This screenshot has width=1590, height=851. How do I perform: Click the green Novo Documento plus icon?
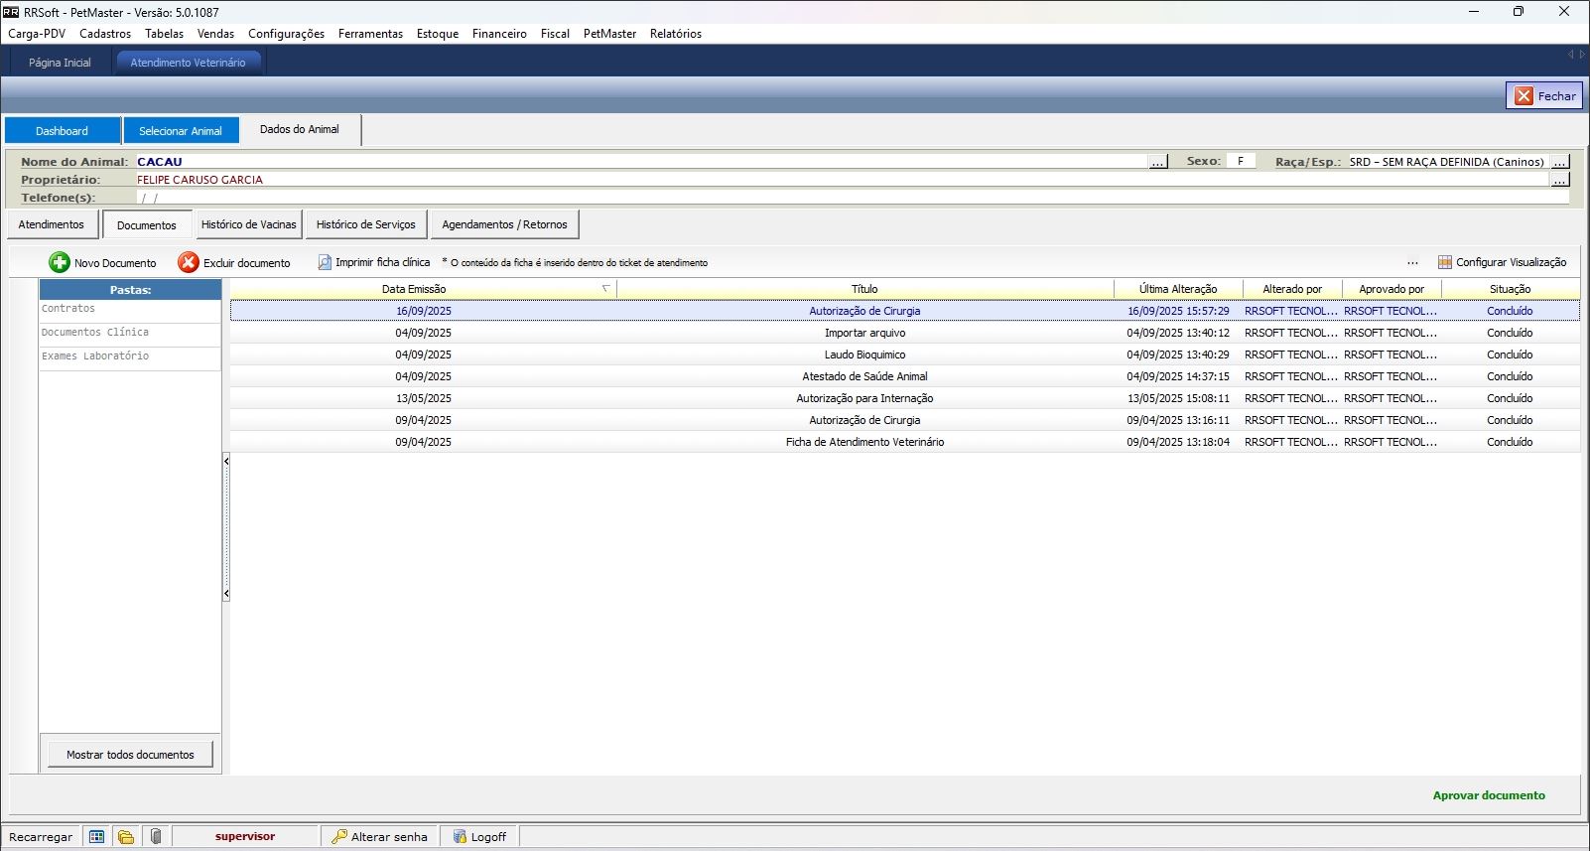click(60, 262)
